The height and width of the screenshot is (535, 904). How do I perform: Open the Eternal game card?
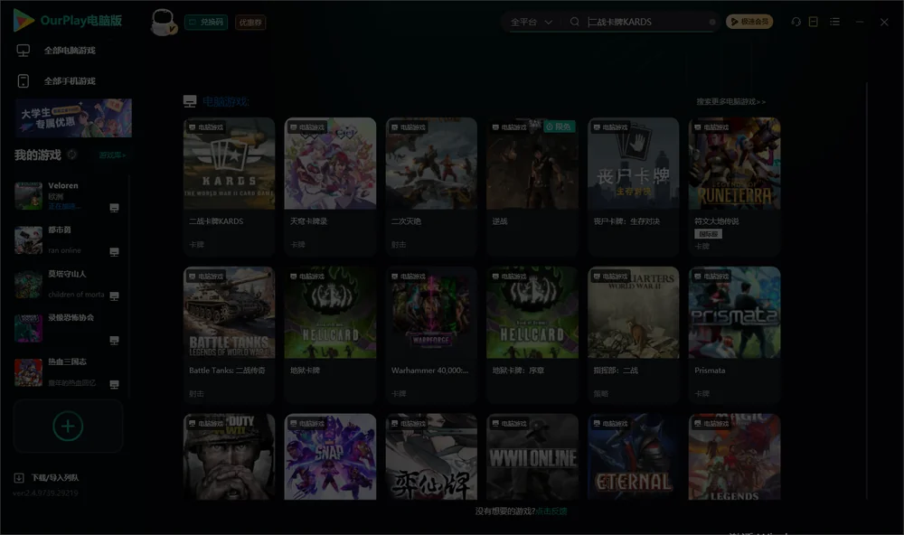coord(633,456)
